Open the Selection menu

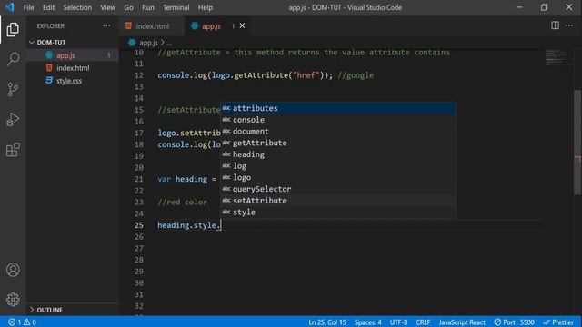tap(77, 7)
